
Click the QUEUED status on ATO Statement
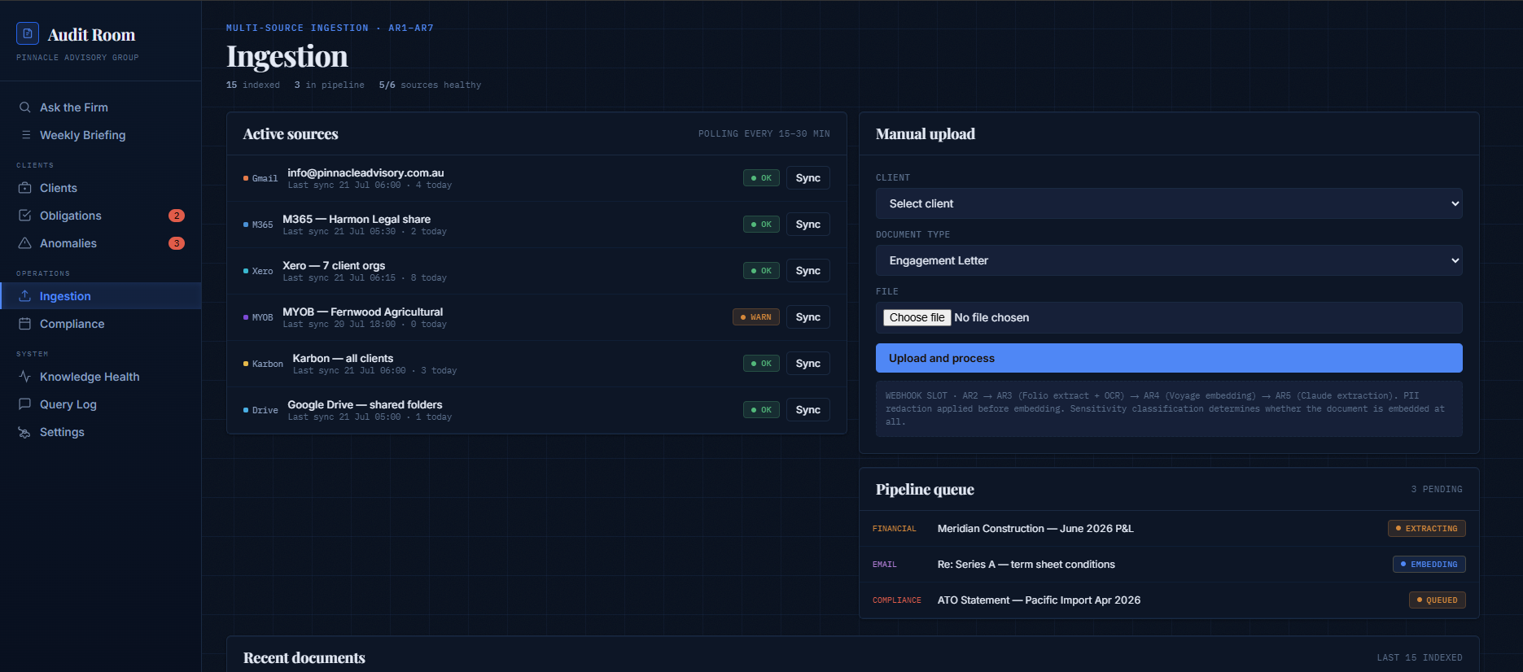click(x=1438, y=600)
